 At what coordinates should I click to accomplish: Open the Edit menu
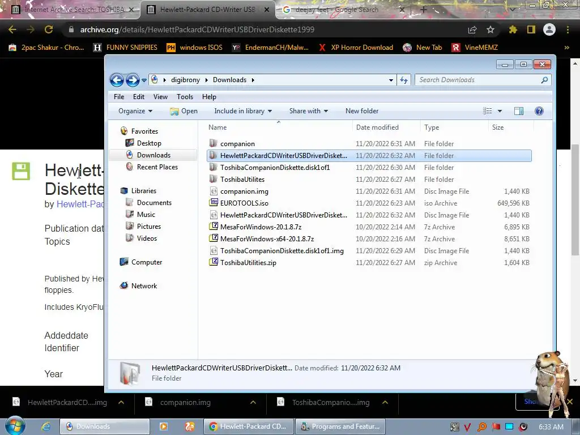coord(138,96)
